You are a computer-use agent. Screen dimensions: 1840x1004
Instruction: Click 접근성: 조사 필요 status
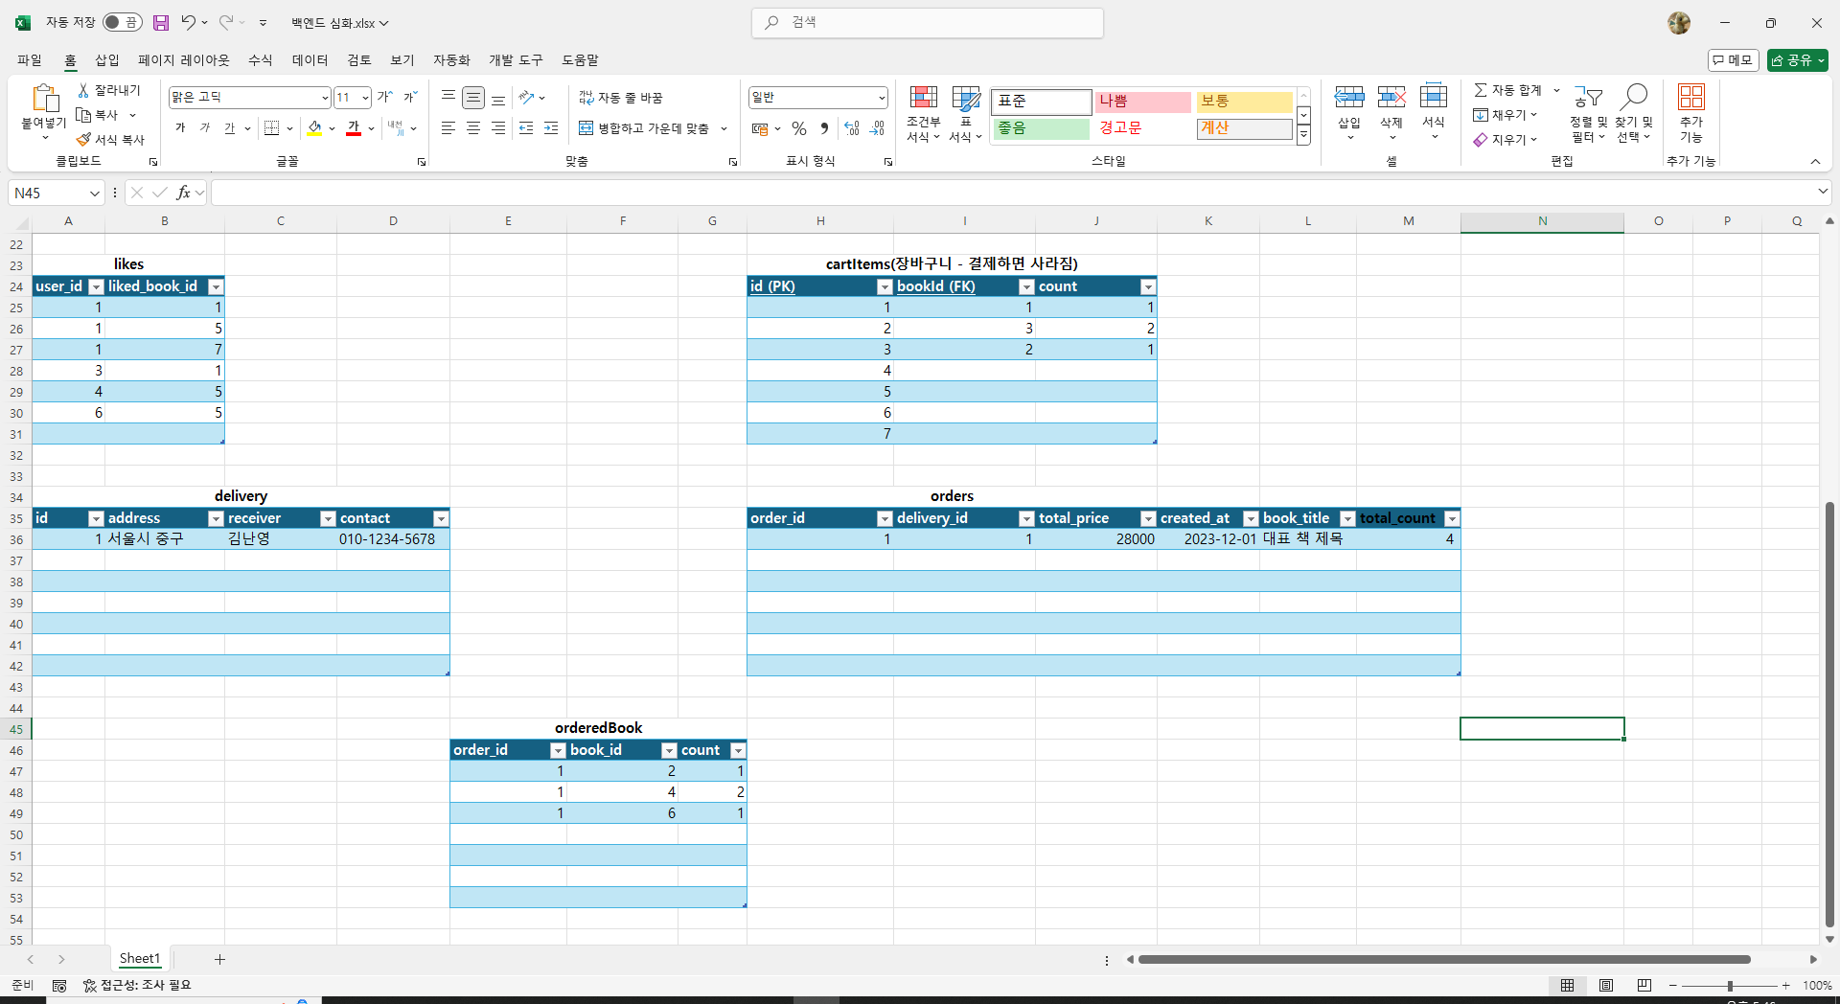click(137, 985)
